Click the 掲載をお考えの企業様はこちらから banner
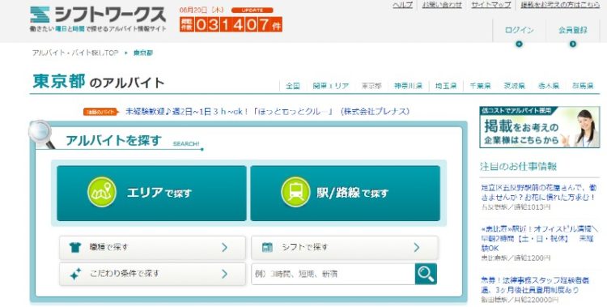The image size is (607, 307). click(540, 127)
